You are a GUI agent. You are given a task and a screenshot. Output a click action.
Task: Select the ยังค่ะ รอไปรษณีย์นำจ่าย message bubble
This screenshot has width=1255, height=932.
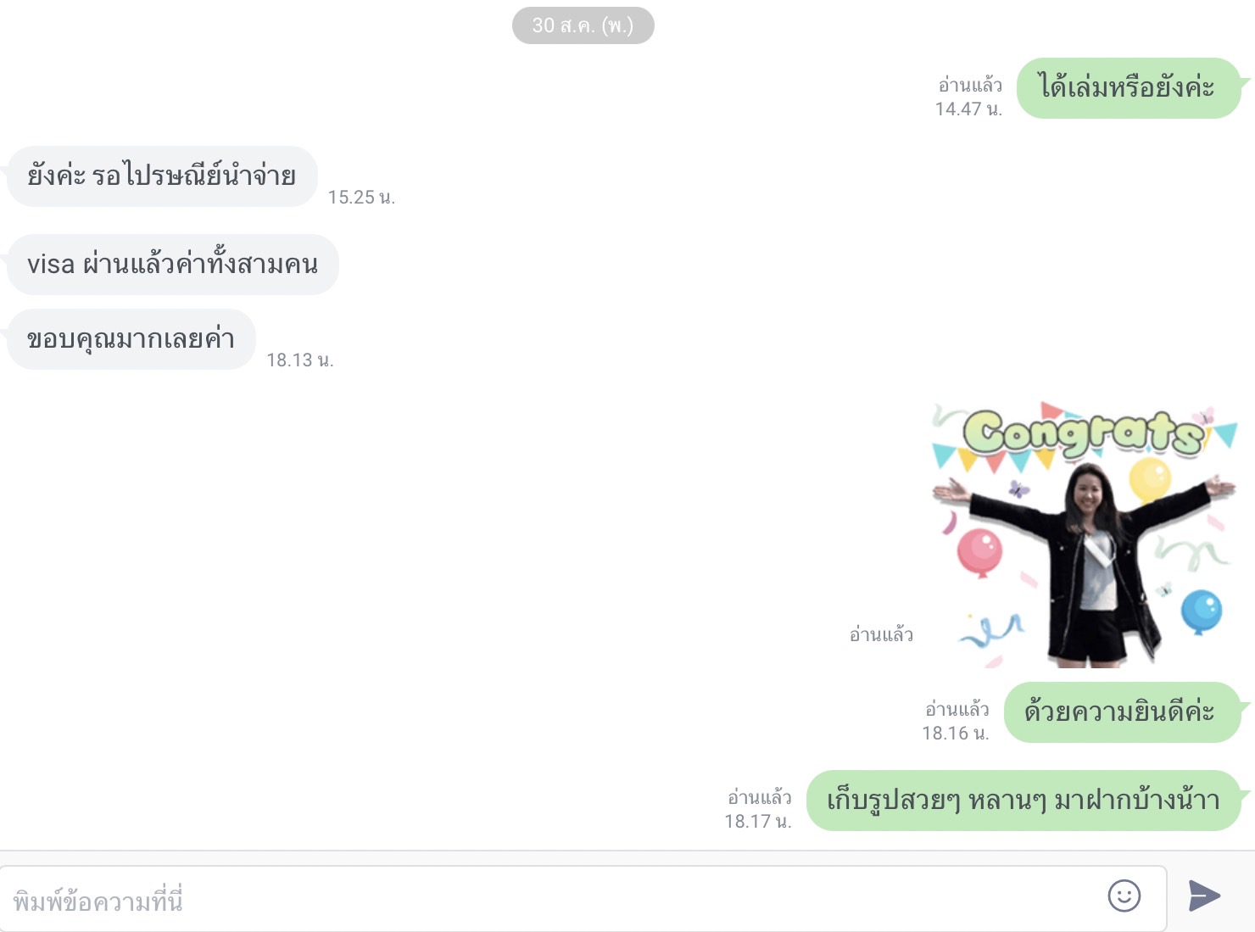coord(162,176)
